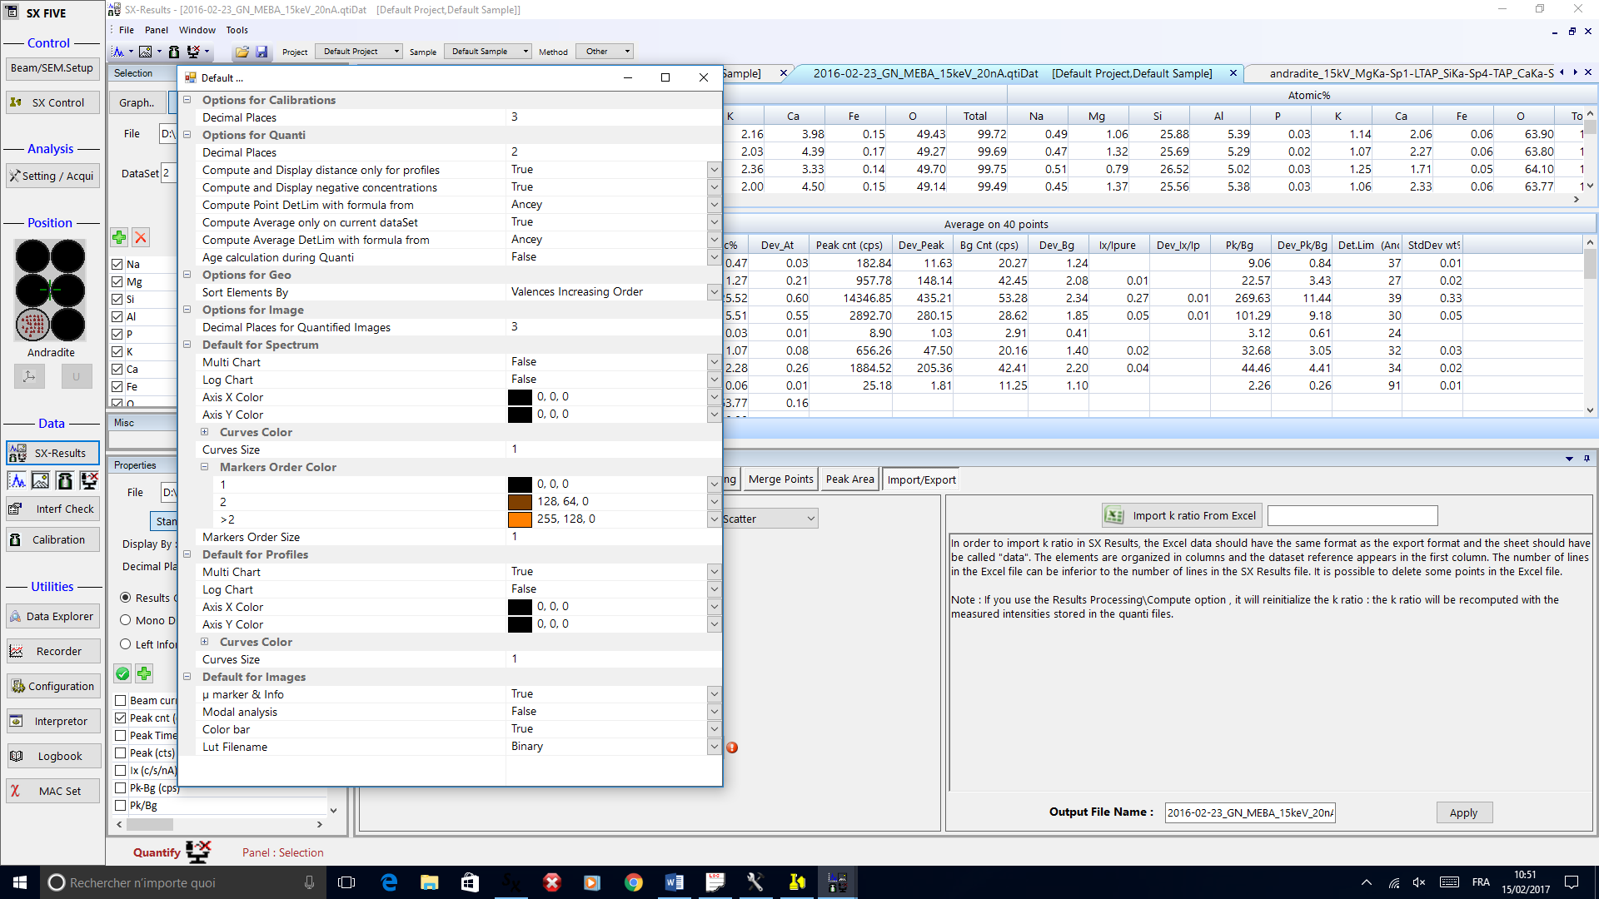Uncheck the Mg element checkbox
The width and height of the screenshot is (1599, 899).
point(117,282)
